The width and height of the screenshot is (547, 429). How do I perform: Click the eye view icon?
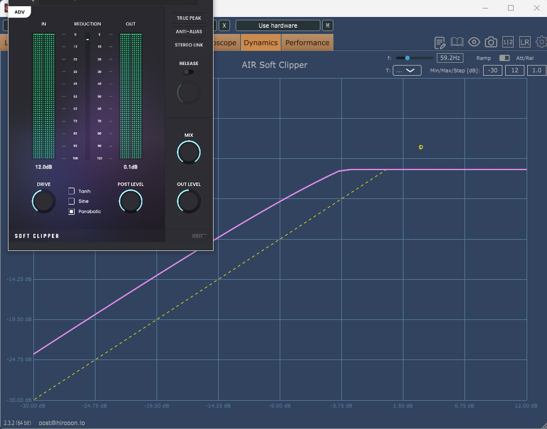point(474,42)
